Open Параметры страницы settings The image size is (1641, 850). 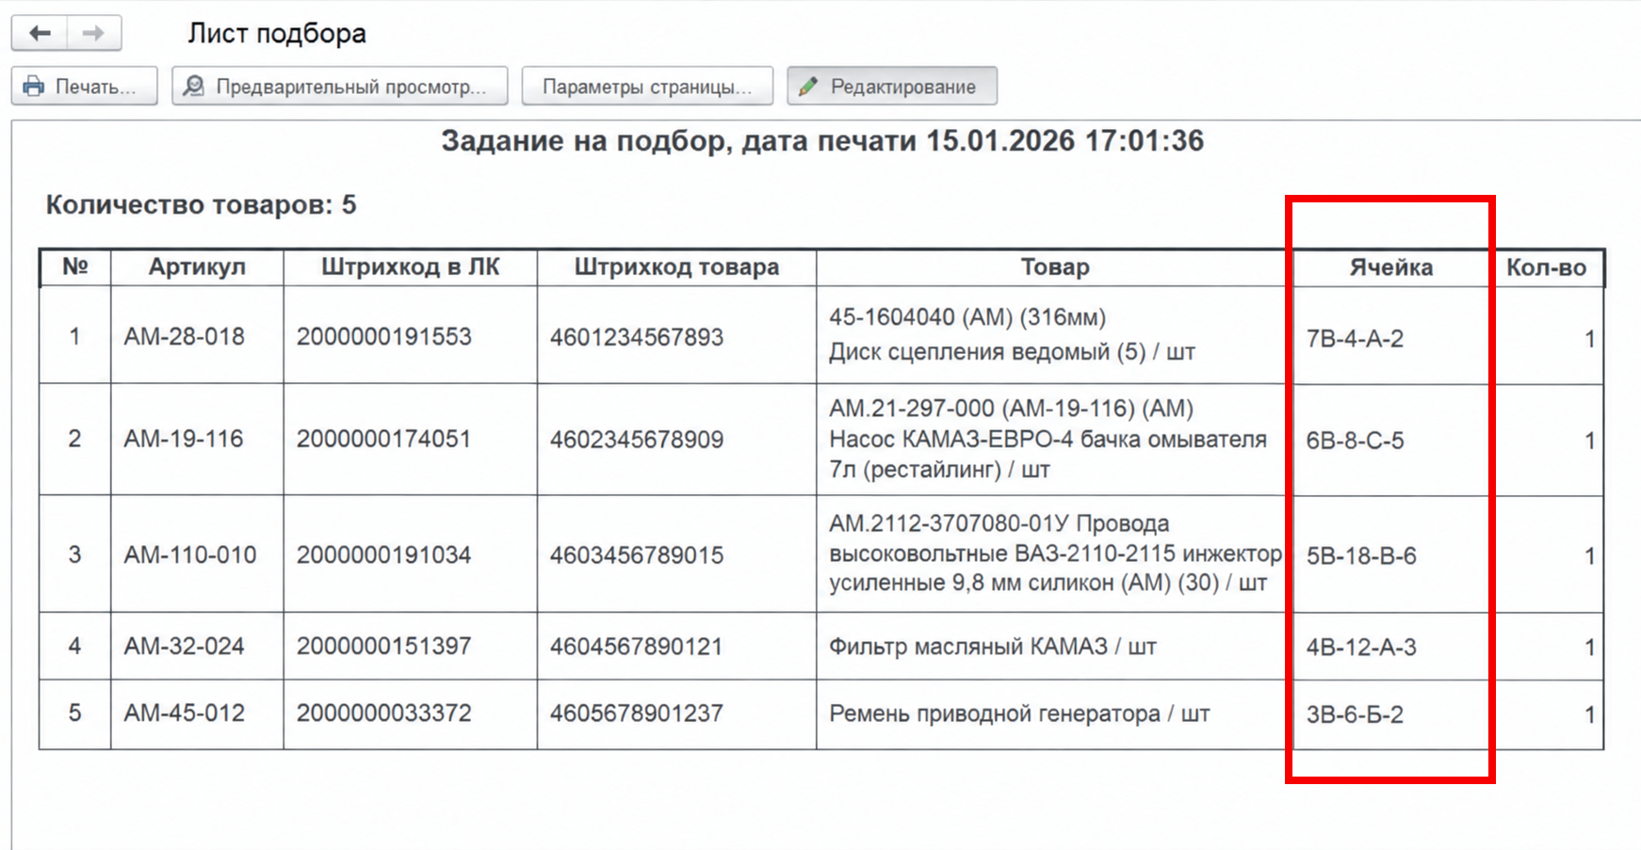coord(647,87)
